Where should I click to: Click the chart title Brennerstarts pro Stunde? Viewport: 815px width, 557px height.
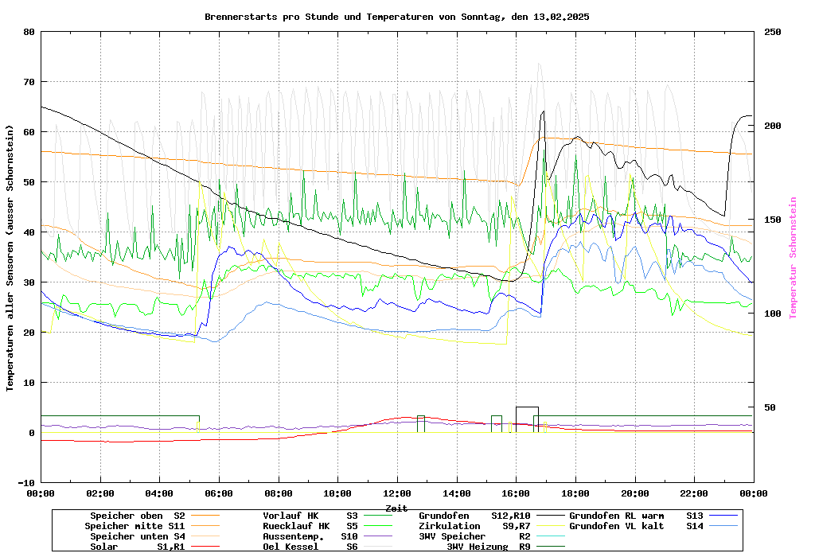tap(396, 16)
